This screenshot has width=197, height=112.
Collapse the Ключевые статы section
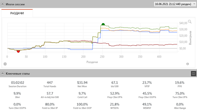pyautogui.click(x=2, y=74)
